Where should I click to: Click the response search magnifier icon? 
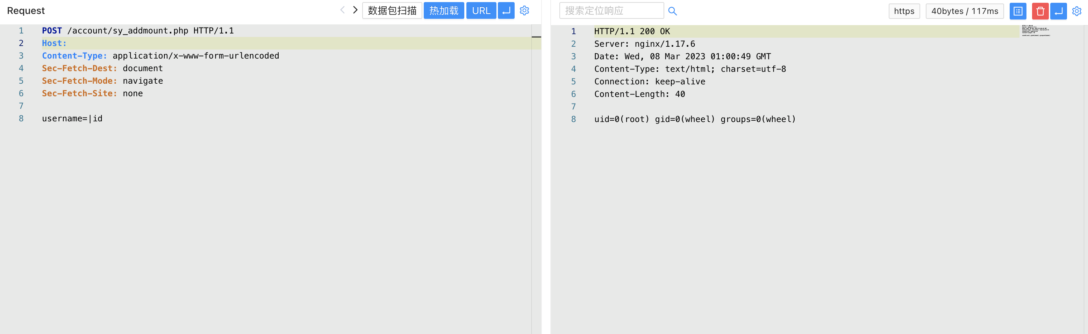pyautogui.click(x=672, y=11)
